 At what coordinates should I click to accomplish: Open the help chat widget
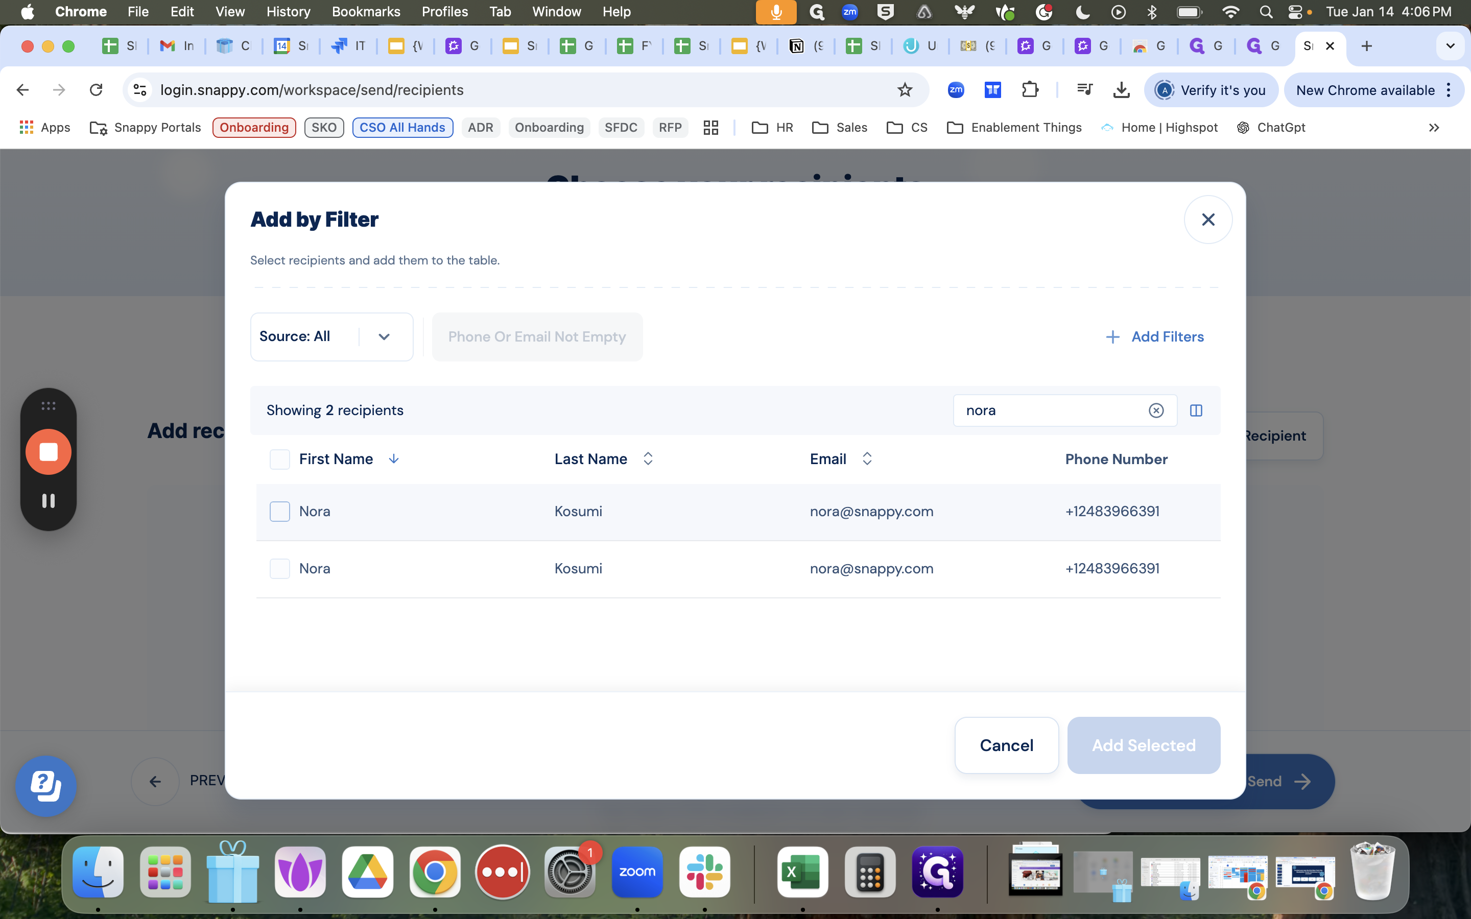[45, 786]
